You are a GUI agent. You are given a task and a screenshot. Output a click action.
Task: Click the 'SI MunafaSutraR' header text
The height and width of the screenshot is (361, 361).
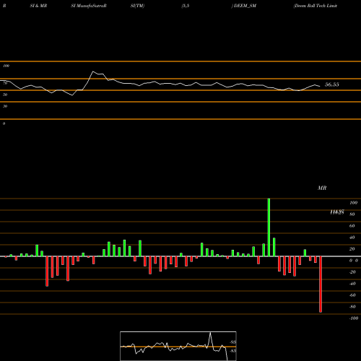89,6
